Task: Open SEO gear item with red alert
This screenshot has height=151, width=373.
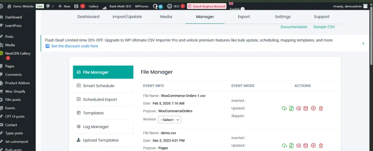Action: (176, 7)
